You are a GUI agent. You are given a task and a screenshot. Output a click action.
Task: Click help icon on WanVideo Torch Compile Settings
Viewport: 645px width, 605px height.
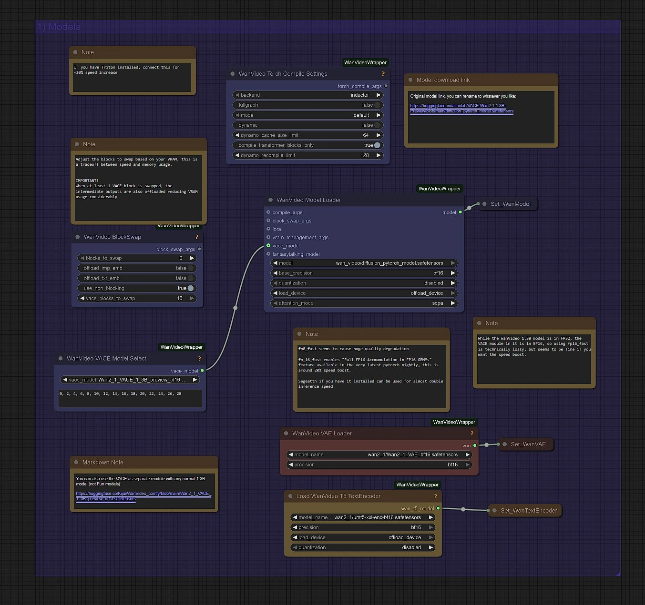point(383,74)
